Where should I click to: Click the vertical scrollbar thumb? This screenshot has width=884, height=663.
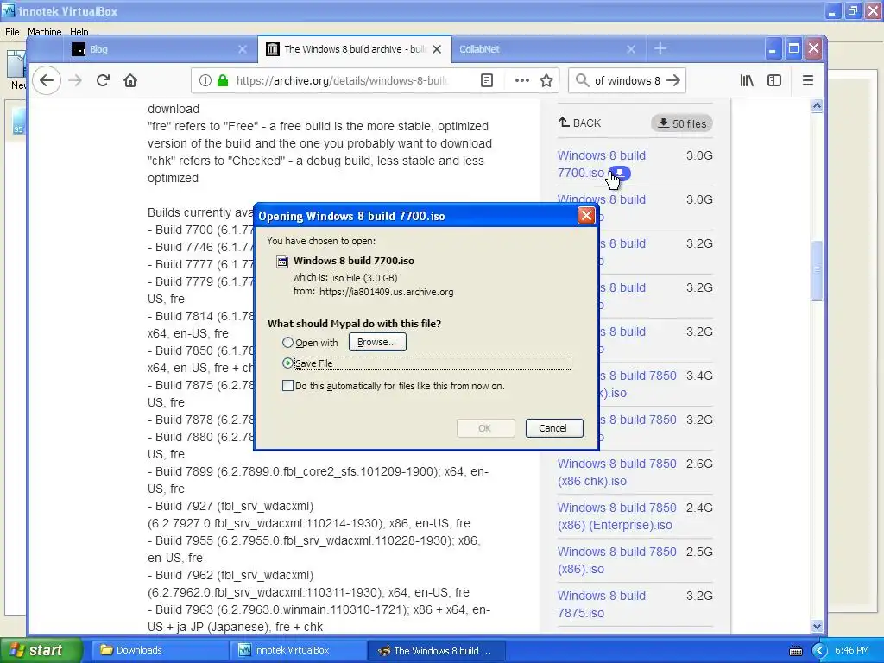(817, 270)
